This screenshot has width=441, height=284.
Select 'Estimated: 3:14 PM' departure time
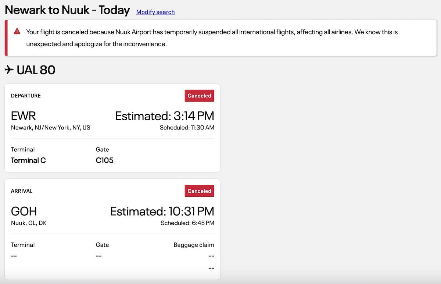[x=165, y=116]
